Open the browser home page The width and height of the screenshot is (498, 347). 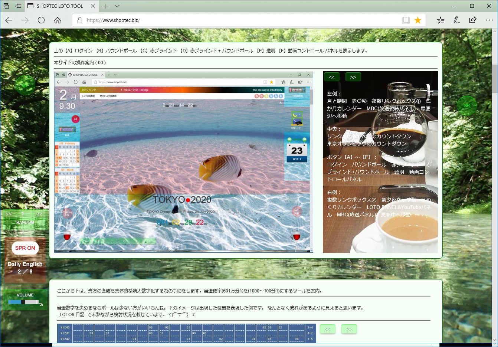click(x=58, y=20)
